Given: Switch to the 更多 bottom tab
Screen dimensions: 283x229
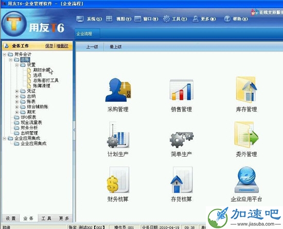Looking at the screenshot, I should (64, 218).
